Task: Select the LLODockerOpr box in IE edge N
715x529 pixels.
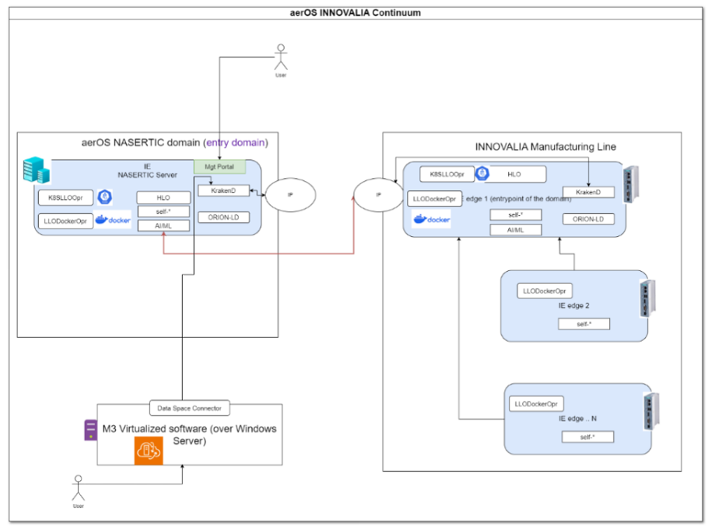Action: coord(537,404)
